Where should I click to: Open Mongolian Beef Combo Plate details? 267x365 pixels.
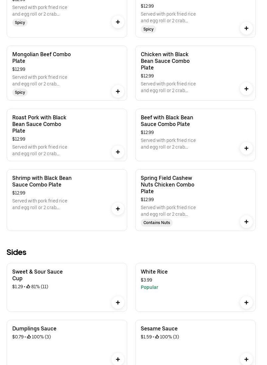point(42,58)
